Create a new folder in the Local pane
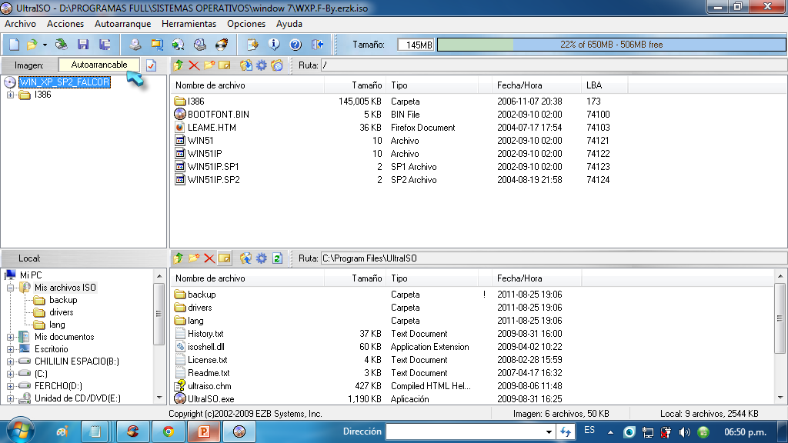 coord(194,258)
